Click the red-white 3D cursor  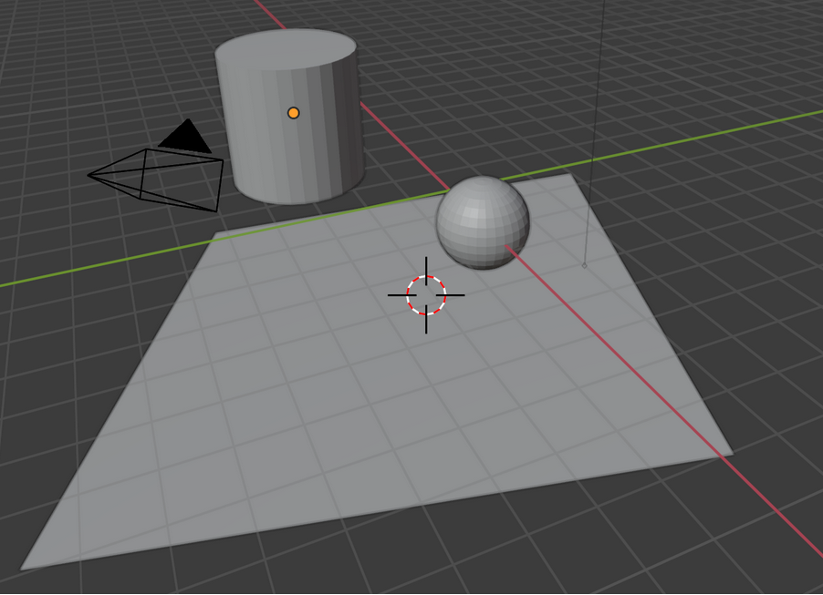coord(426,295)
